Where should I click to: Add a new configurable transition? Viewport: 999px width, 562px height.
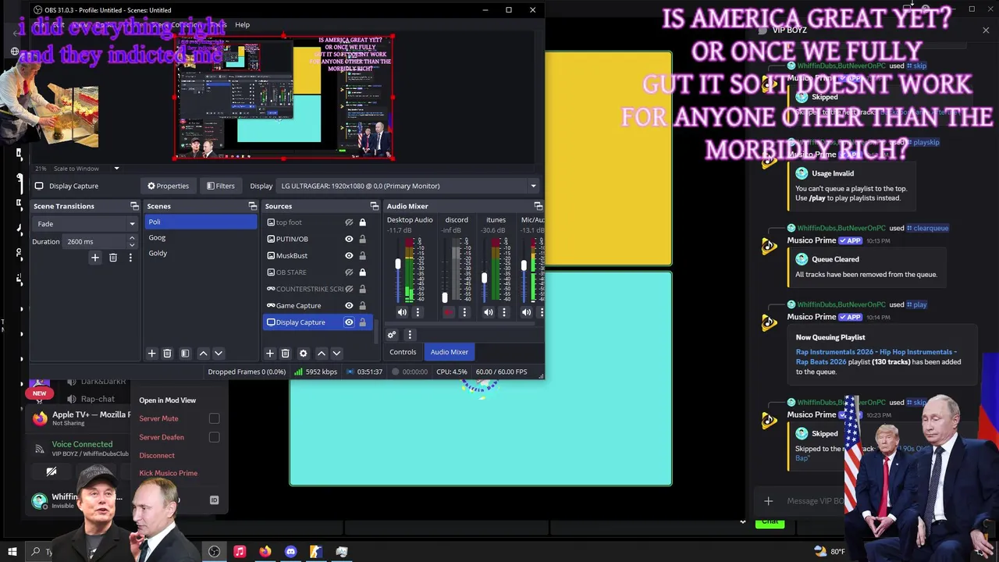pos(94,258)
